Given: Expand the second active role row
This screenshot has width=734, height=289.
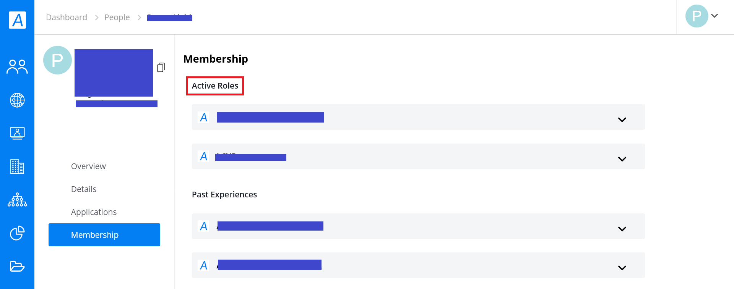Looking at the screenshot, I should pyautogui.click(x=418, y=157).
